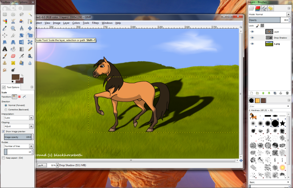Select the Heal tool
This screenshot has height=188, width=293.
point(13,63)
